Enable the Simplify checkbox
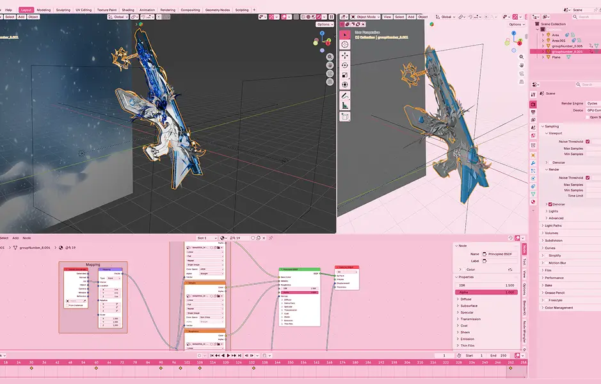 click(546, 255)
